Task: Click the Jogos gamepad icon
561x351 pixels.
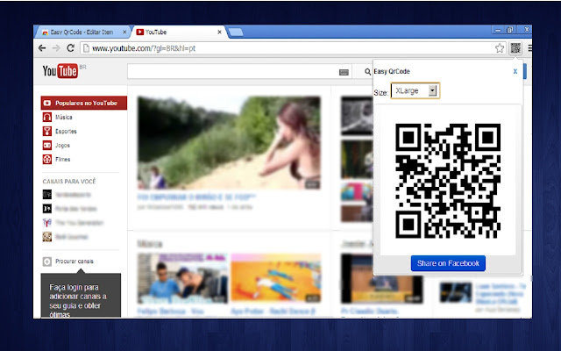Action: tap(46, 145)
